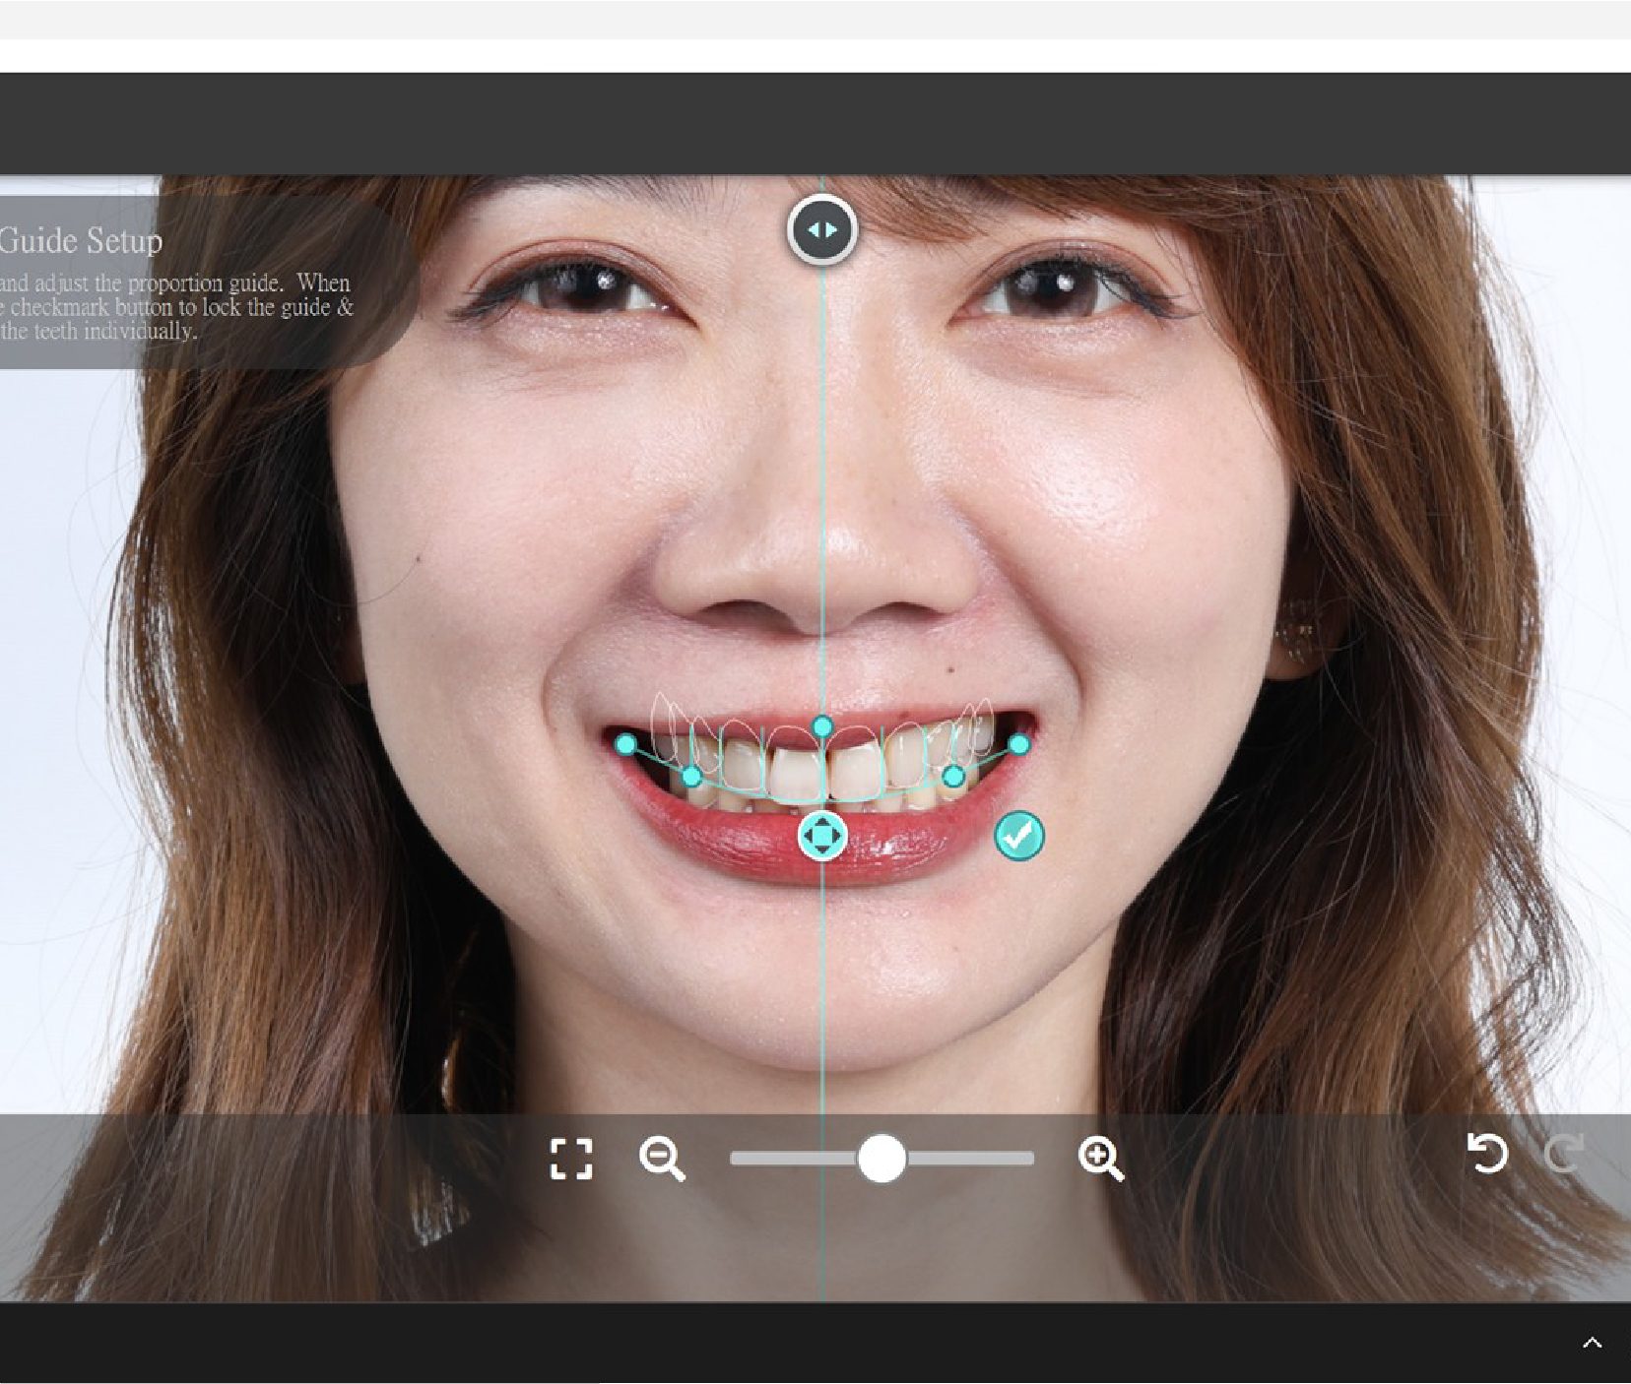Zoom in with the plus magnifier

(x=1101, y=1159)
